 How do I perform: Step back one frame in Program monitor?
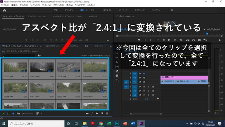[x=164, y=40]
